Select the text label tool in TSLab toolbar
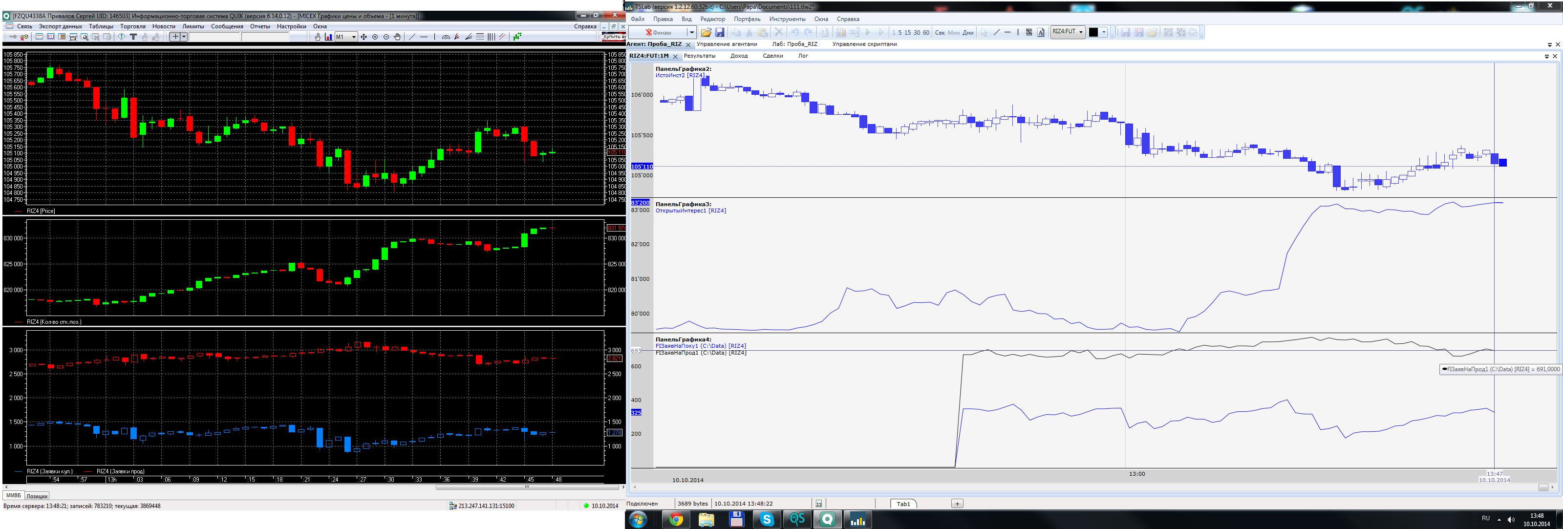Screen dimensions: 1563x529 [x=1041, y=32]
